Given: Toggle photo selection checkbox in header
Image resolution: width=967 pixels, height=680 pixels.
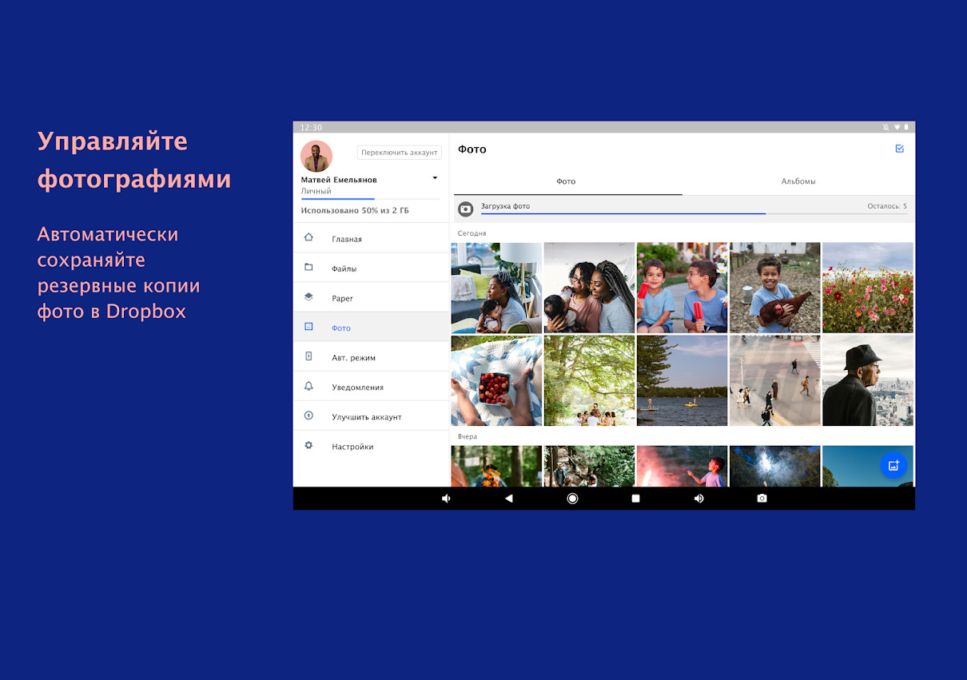Looking at the screenshot, I should pos(899,149).
